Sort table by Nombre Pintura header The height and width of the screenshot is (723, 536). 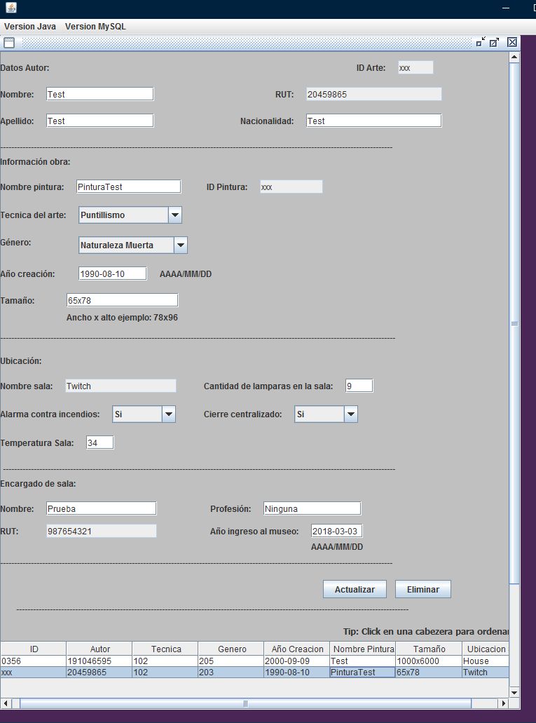click(363, 649)
